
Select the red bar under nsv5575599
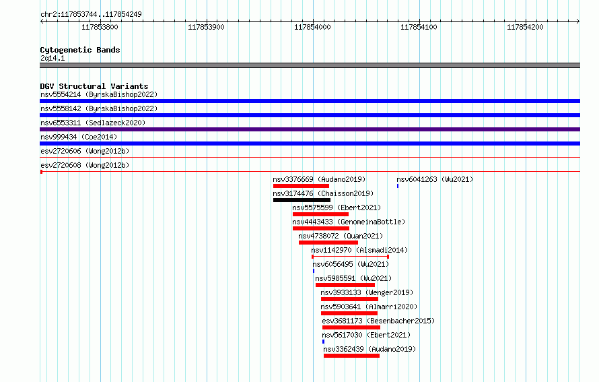tap(320, 214)
